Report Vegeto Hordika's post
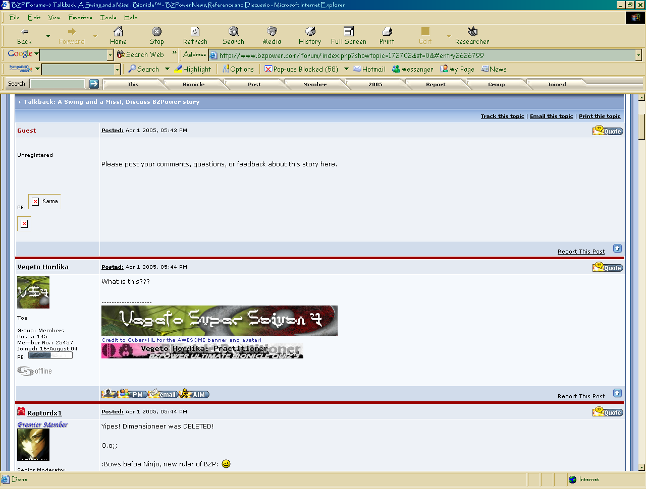 tap(581, 396)
